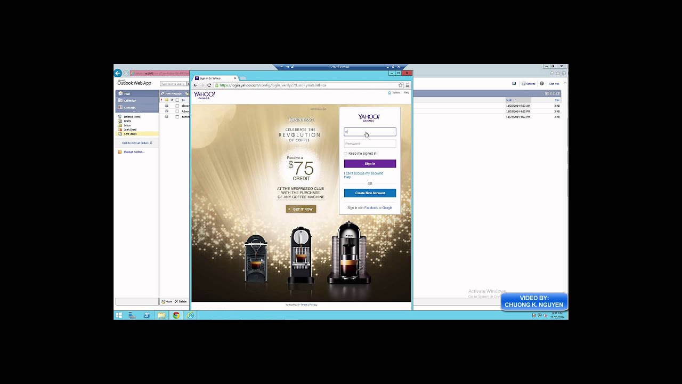Click the Get It Now ad button

[301, 209]
